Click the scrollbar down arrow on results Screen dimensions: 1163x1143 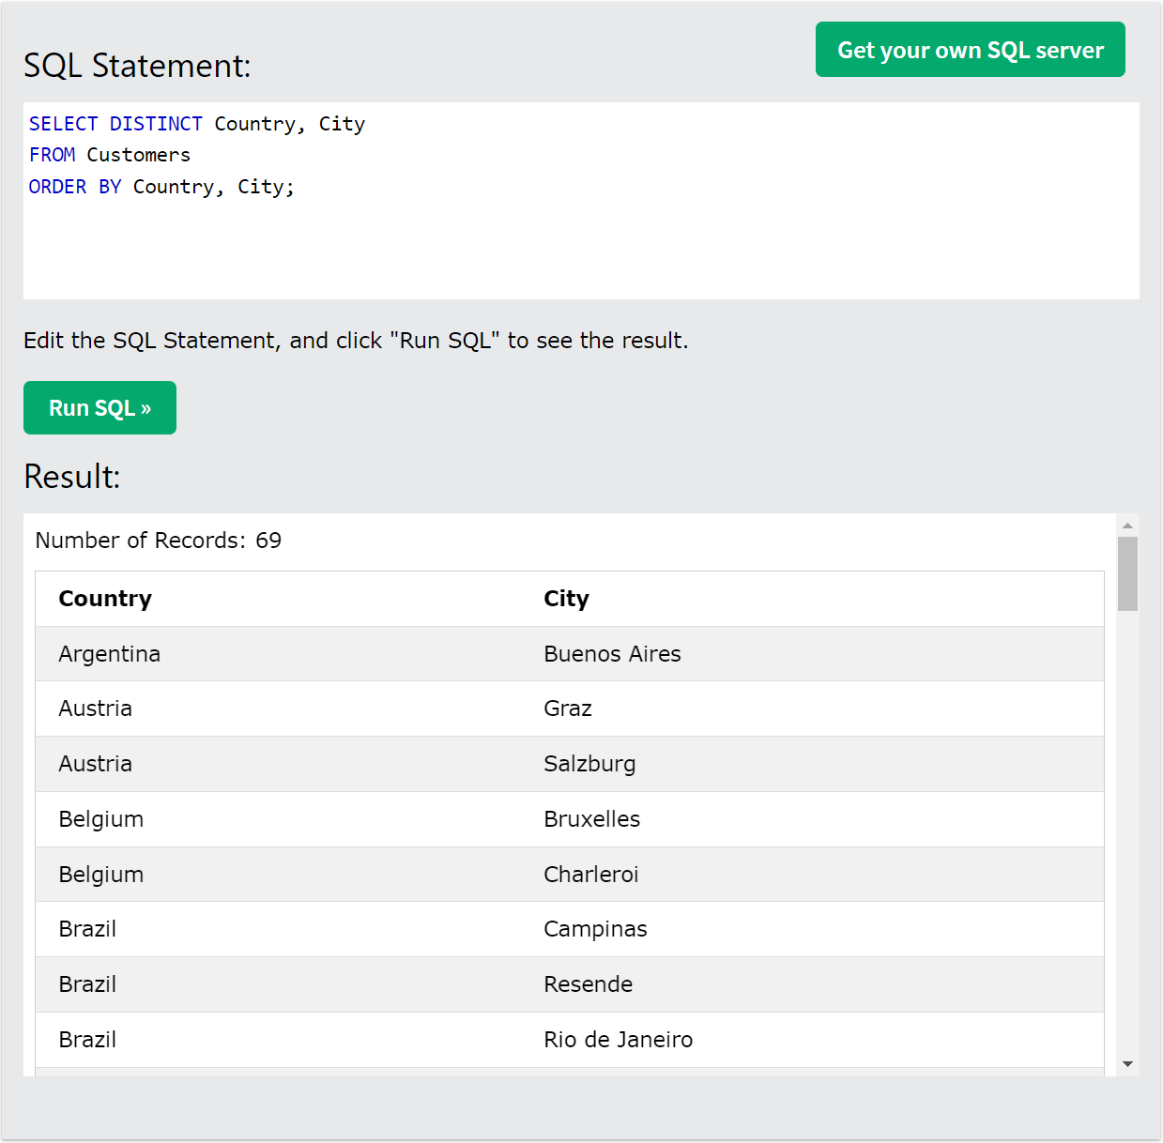[x=1127, y=1063]
